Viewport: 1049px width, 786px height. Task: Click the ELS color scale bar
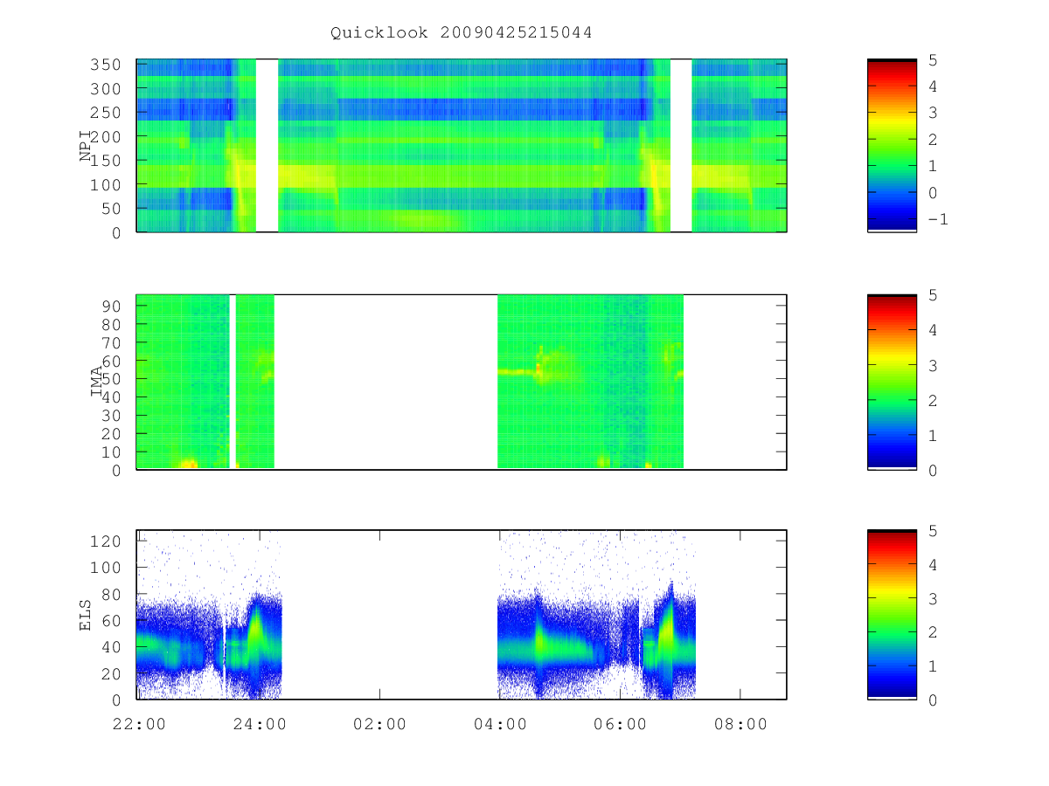[892, 614]
